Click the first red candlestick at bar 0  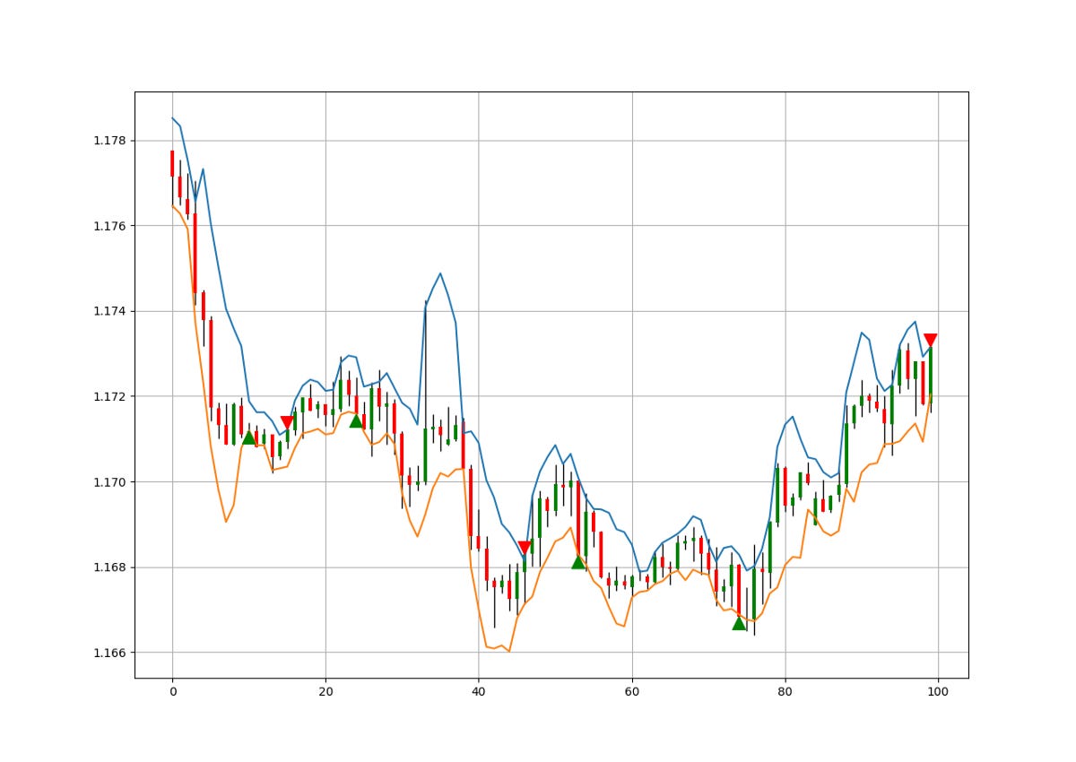(x=172, y=163)
